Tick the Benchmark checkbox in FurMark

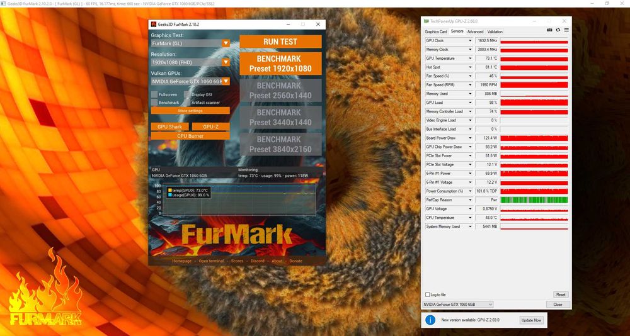(154, 103)
